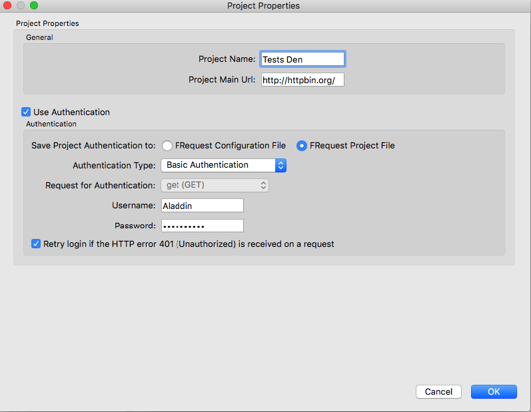This screenshot has width=531, height=412.
Task: Open the Authentication Type dropdown
Action: pos(223,165)
